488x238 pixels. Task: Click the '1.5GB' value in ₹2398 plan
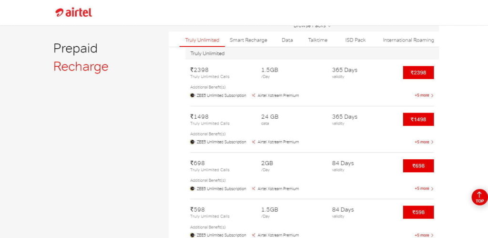point(270,70)
